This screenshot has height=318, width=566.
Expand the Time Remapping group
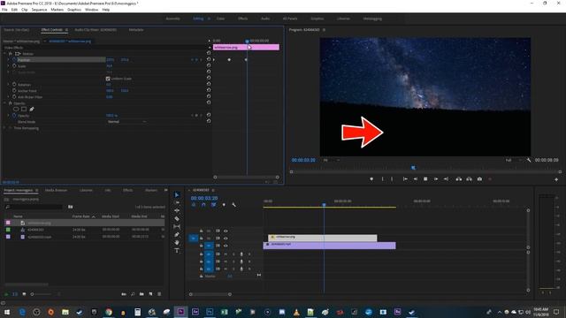click(4, 127)
